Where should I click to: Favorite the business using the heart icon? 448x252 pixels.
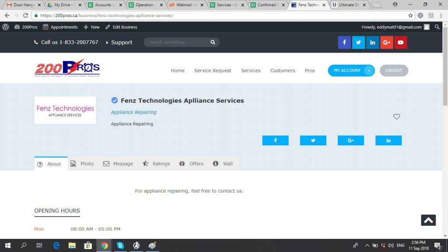(x=397, y=117)
